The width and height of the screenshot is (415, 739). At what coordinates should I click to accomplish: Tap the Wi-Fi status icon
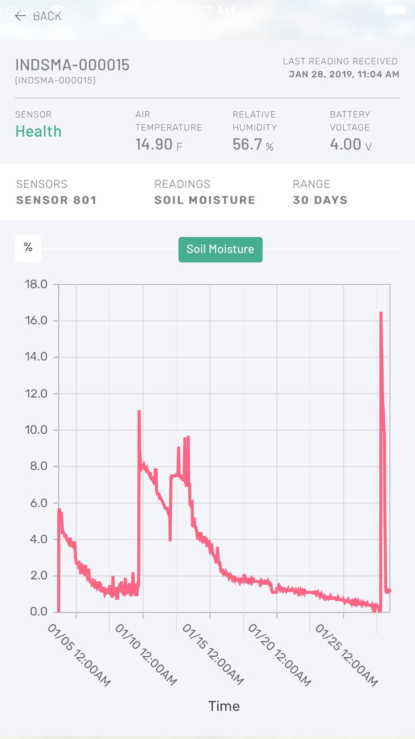click(x=57, y=10)
